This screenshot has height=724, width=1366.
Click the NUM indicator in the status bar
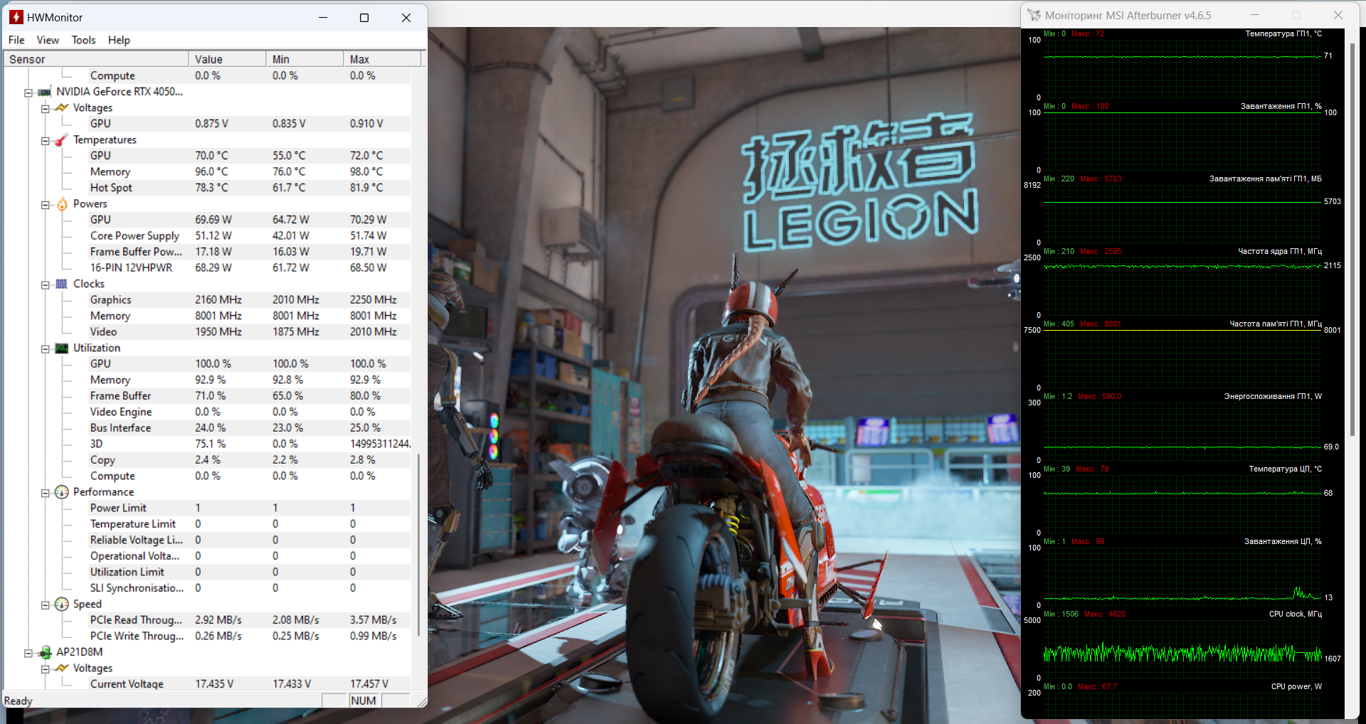(364, 701)
